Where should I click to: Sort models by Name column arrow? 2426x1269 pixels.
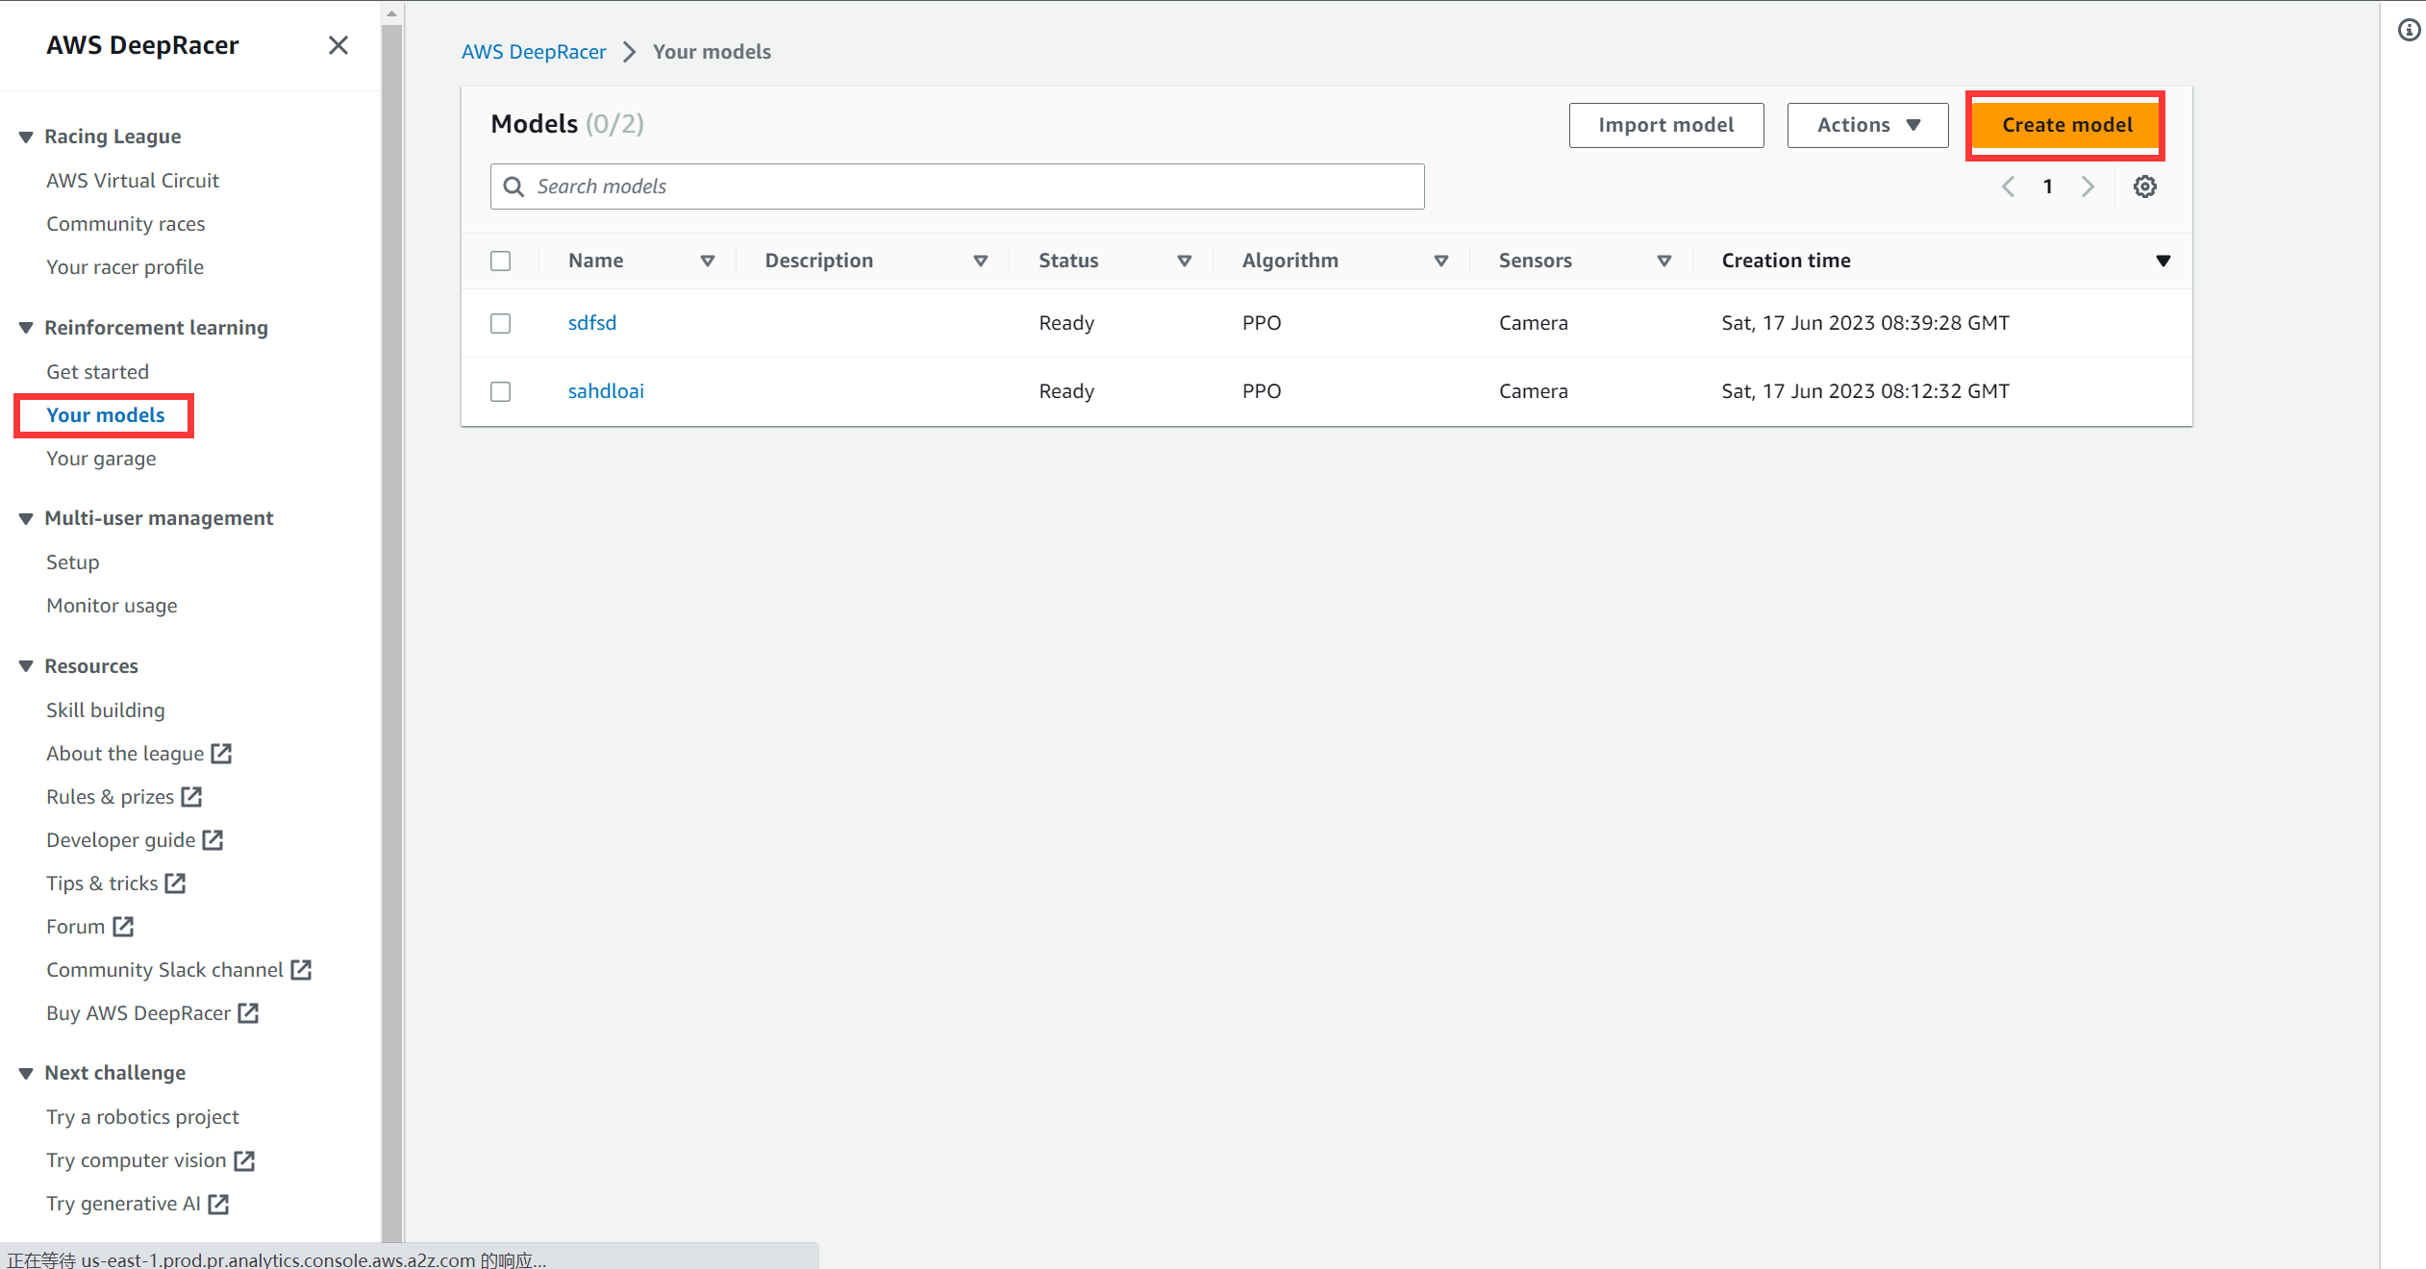point(708,261)
